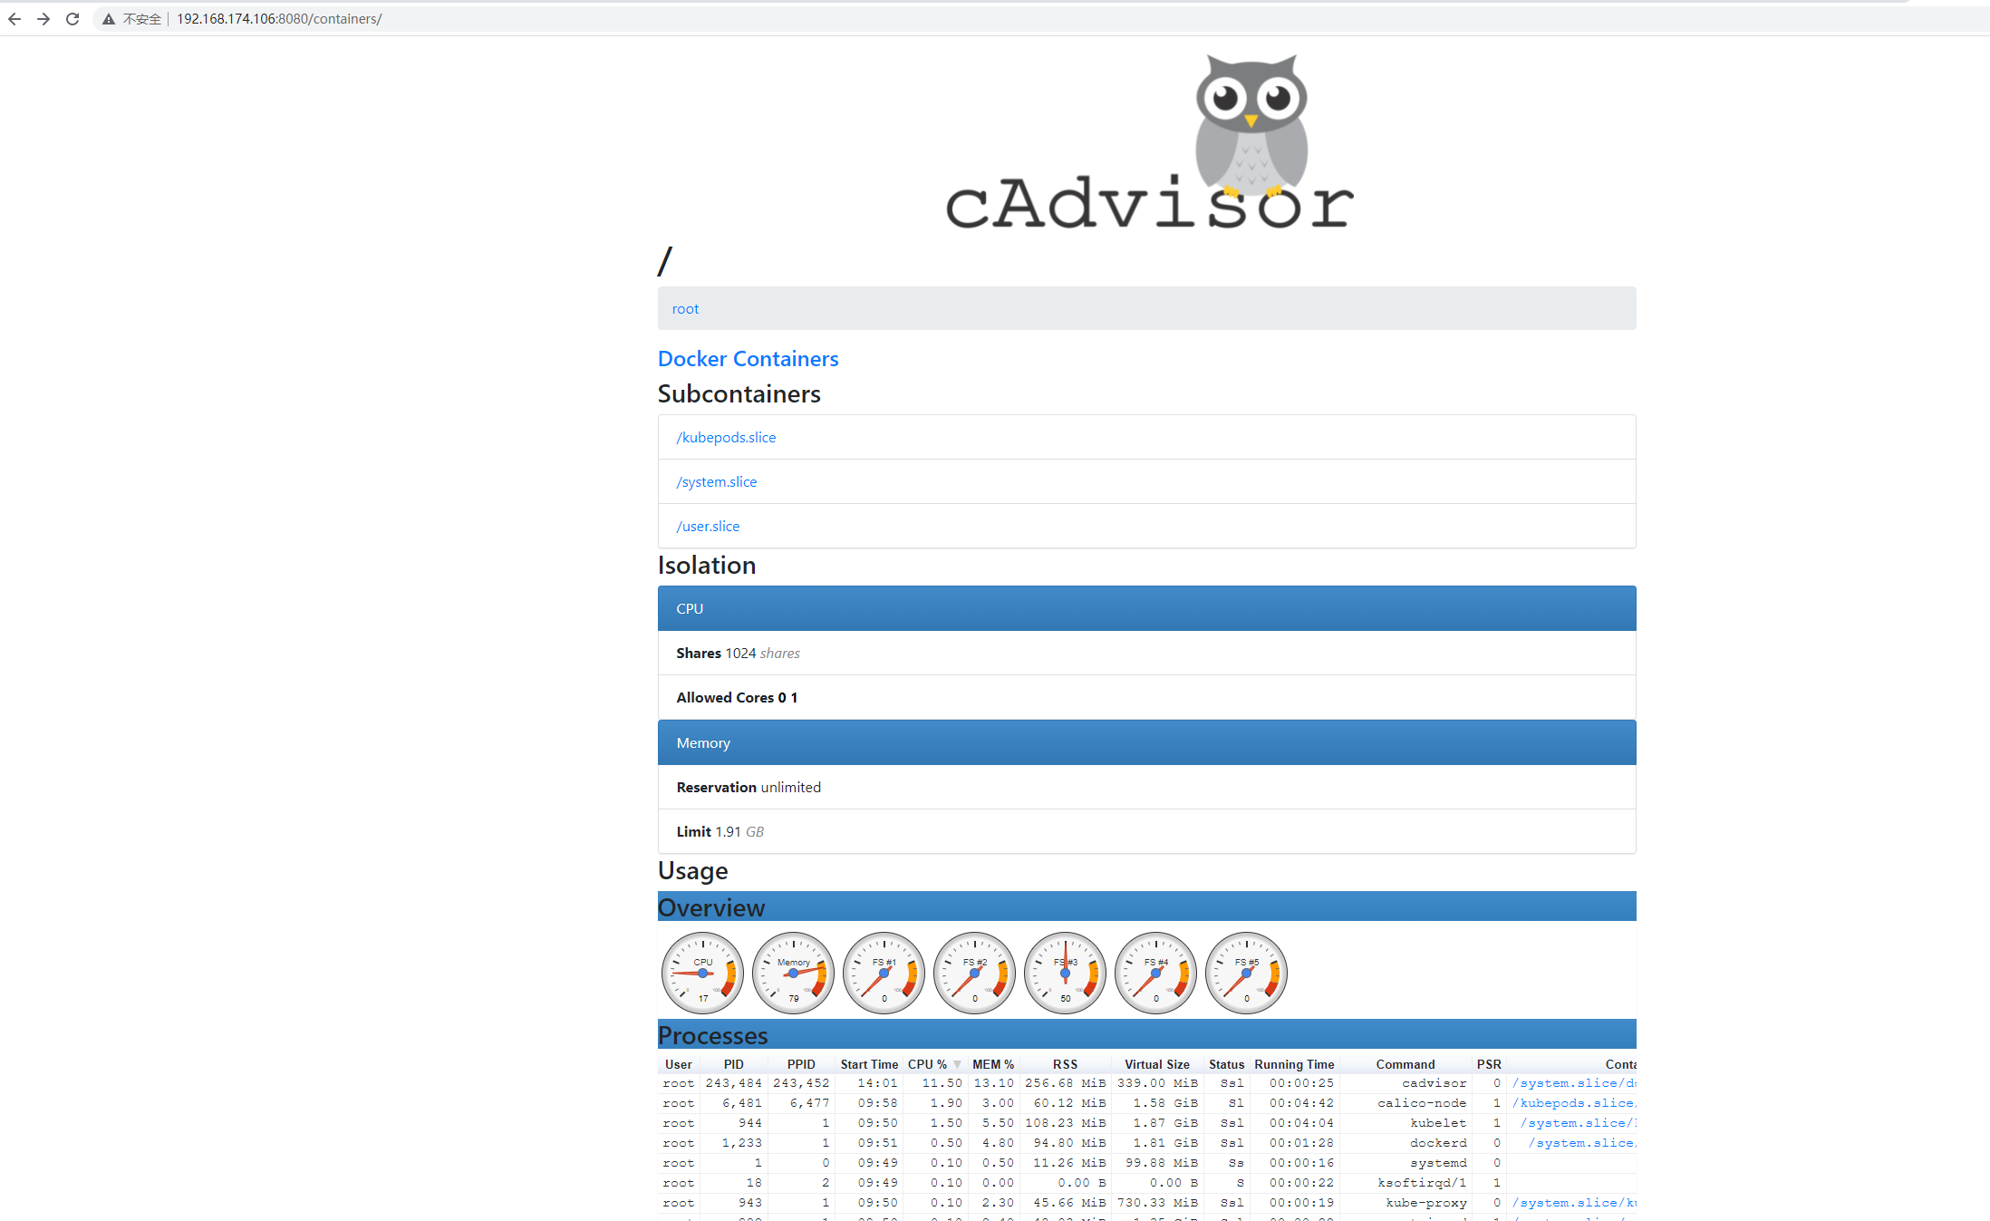Open the root breadcrumb link

click(x=685, y=309)
